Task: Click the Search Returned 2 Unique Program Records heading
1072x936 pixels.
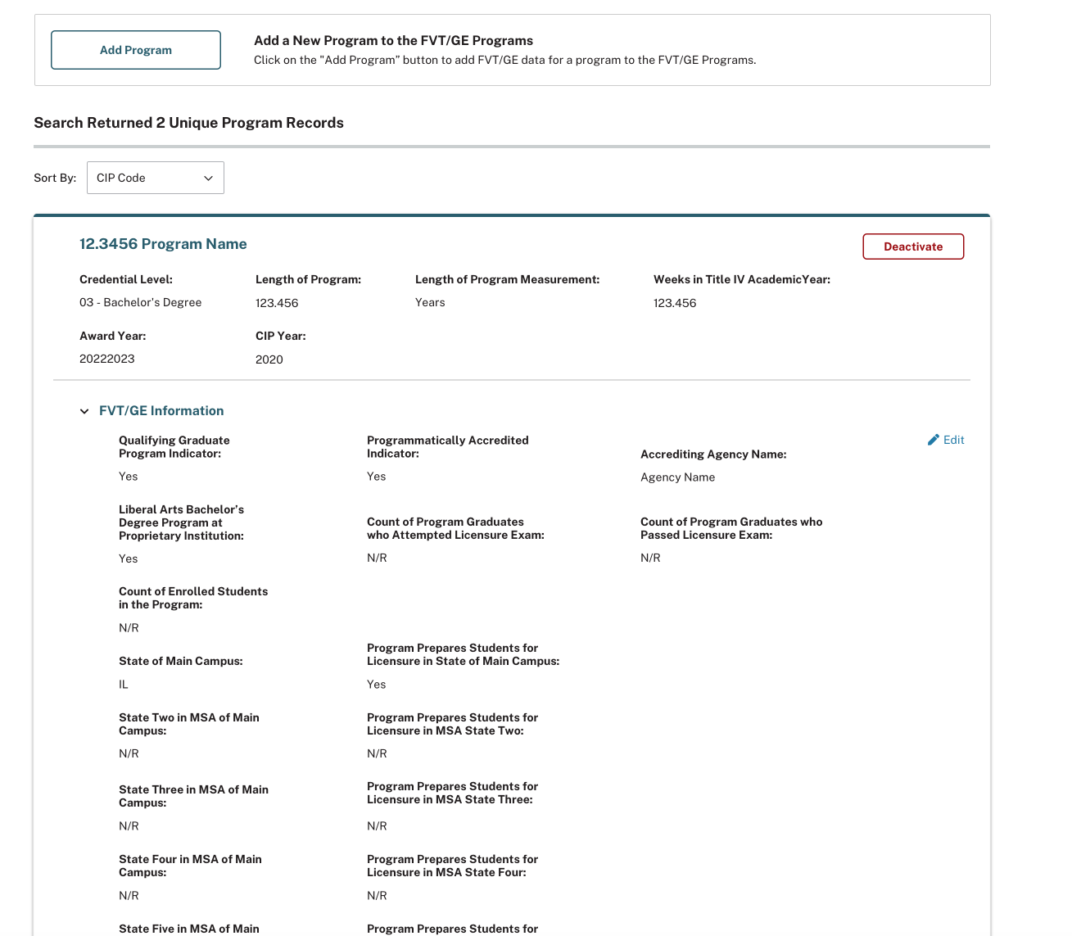Action: click(x=188, y=123)
